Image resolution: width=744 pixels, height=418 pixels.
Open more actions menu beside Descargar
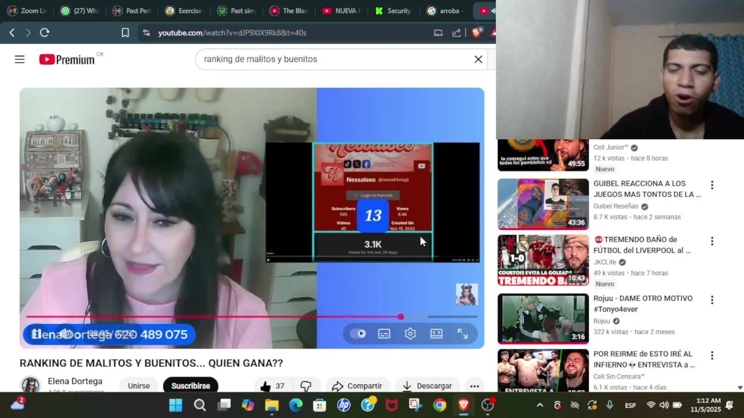click(x=474, y=386)
